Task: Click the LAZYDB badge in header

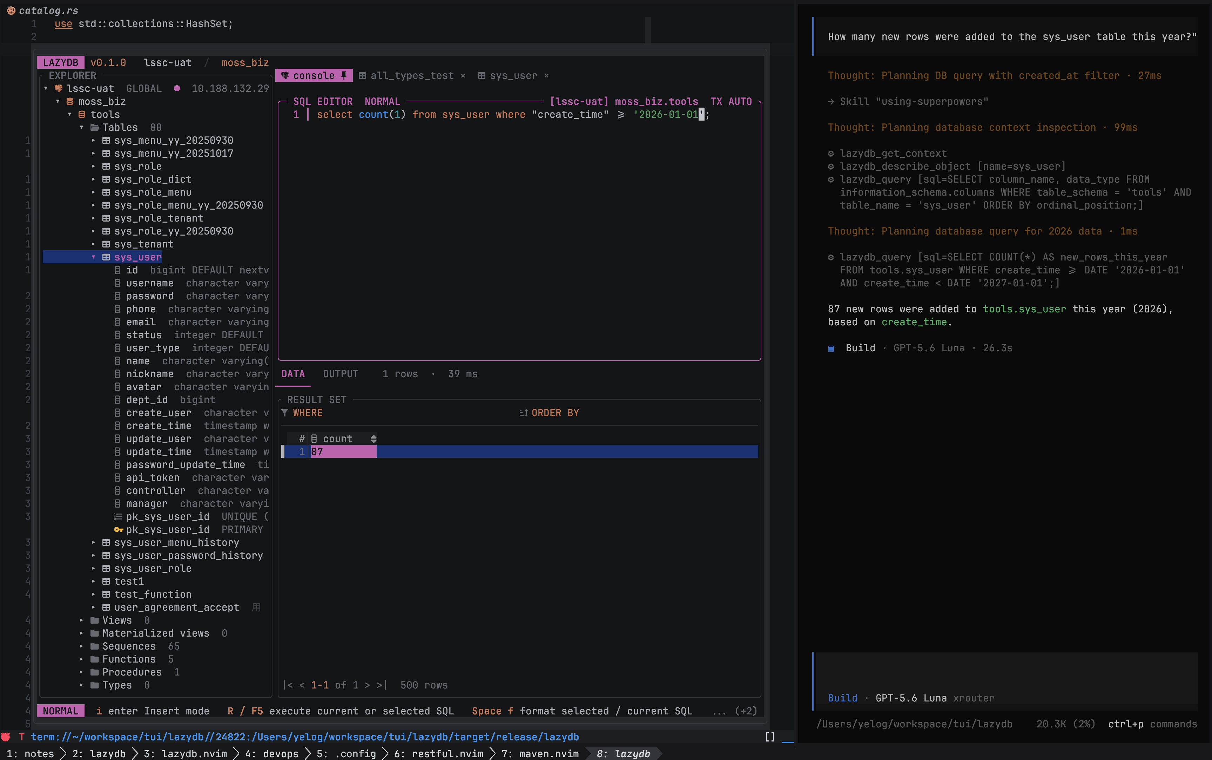Action: click(x=60, y=62)
